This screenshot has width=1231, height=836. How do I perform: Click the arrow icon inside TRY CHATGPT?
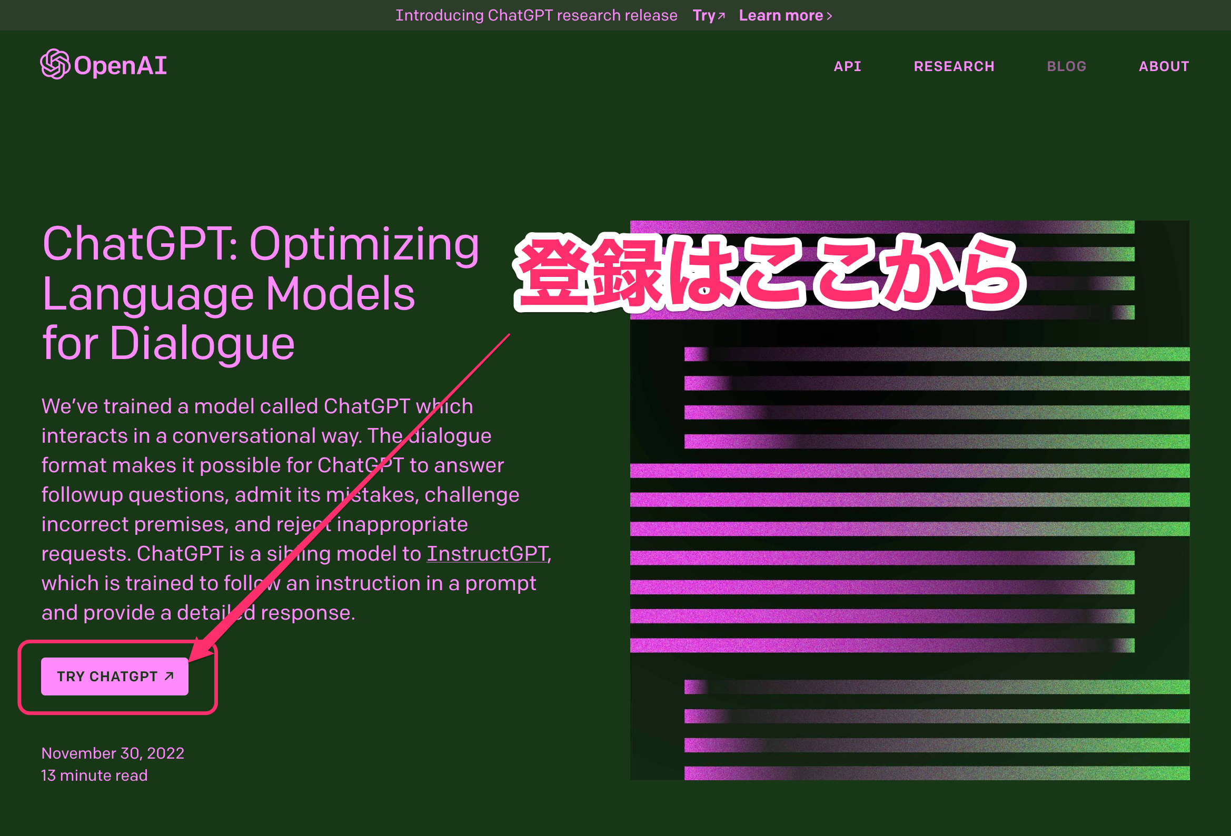click(x=169, y=676)
